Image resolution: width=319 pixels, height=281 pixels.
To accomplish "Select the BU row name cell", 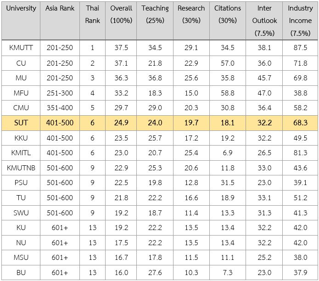I will click(21, 273).
